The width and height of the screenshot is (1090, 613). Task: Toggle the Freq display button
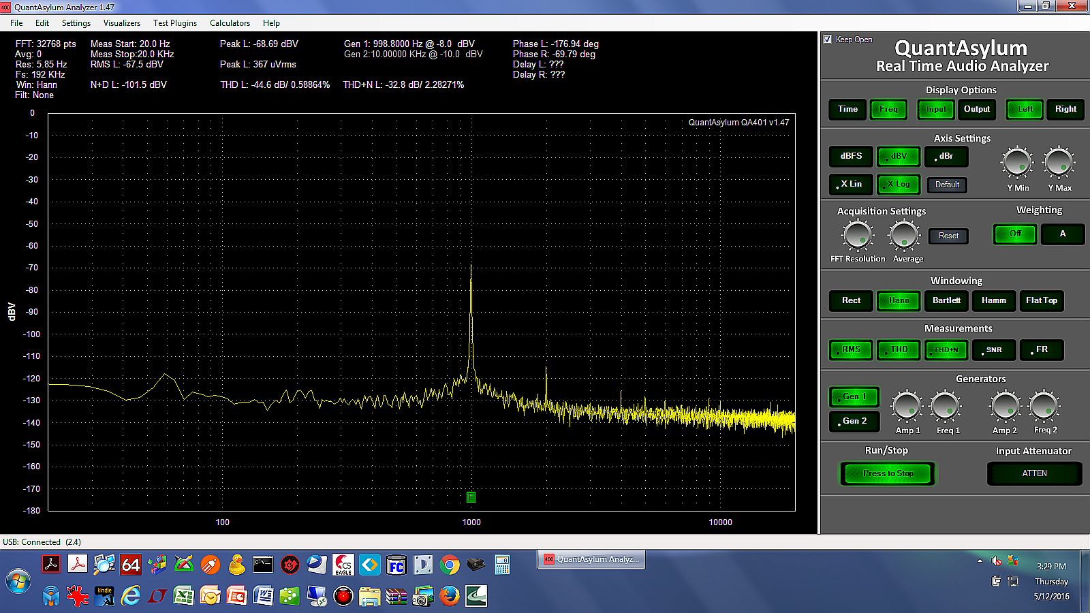pyautogui.click(x=888, y=109)
